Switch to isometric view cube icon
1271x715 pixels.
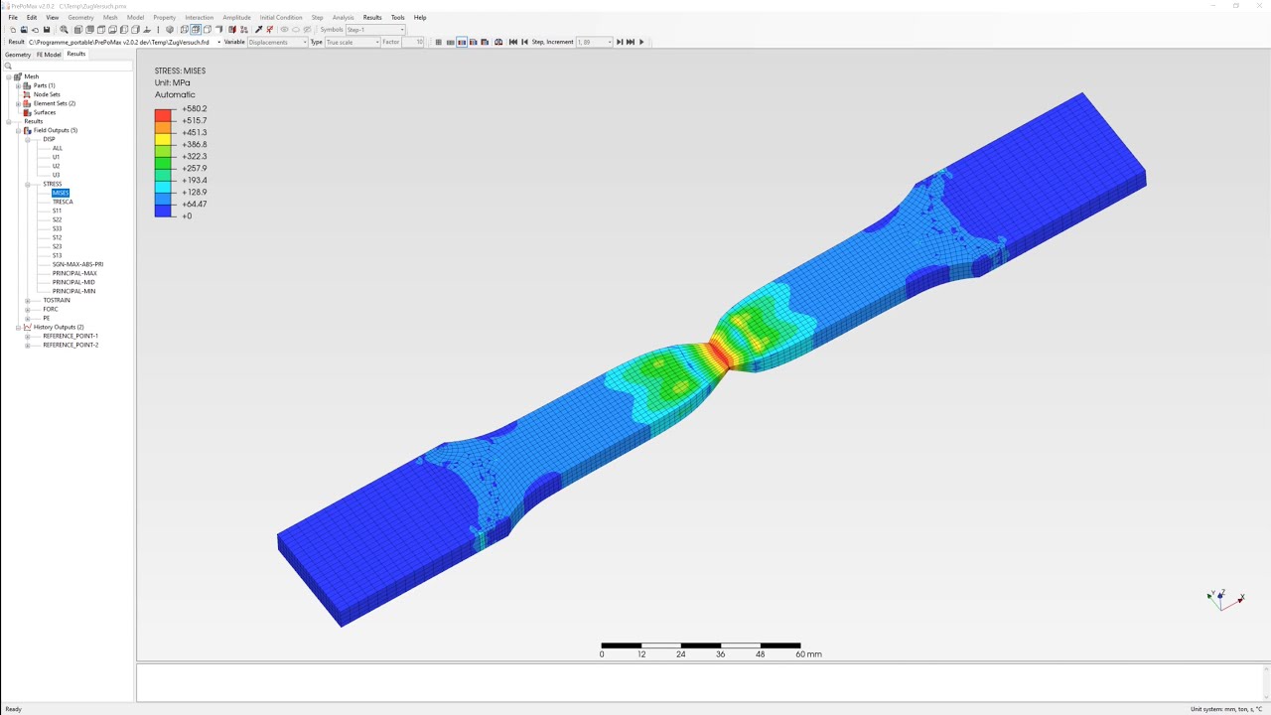pyautogui.click(x=170, y=30)
